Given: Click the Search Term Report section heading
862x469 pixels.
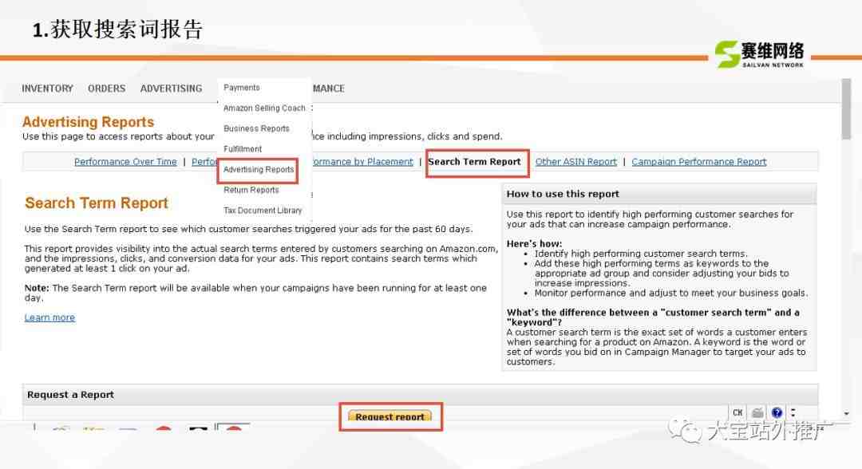Looking at the screenshot, I should coord(97,203).
